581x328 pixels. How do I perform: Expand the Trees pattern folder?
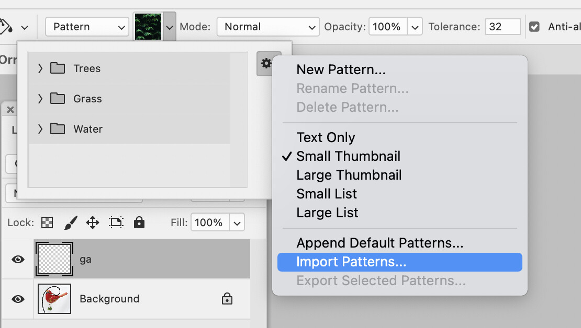pos(40,68)
